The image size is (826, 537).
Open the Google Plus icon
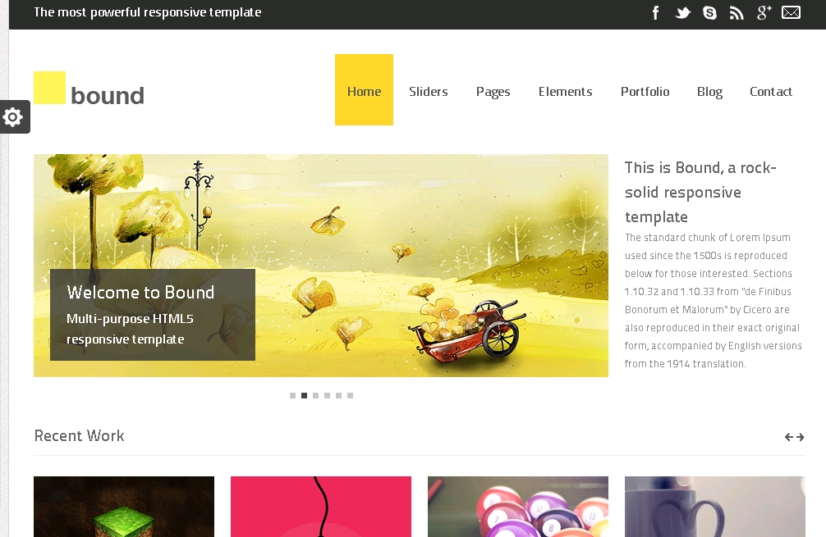764,12
